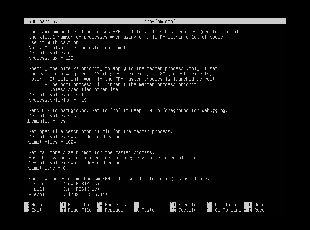
Task: Click the ^/ Go To Line shortcut
Action: click(224, 210)
